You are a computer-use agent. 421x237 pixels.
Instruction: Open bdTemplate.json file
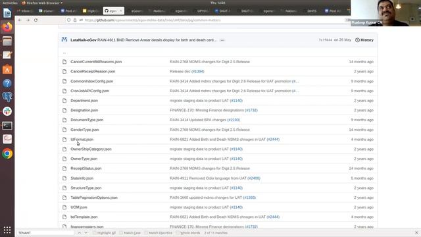[x=84, y=217]
